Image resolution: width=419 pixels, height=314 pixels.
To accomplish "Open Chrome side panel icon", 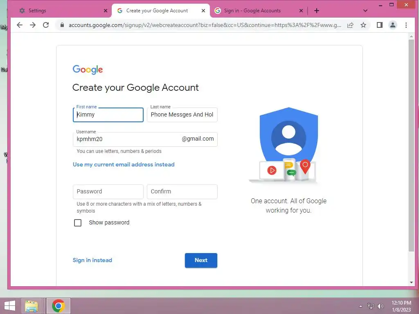I will pos(379,25).
